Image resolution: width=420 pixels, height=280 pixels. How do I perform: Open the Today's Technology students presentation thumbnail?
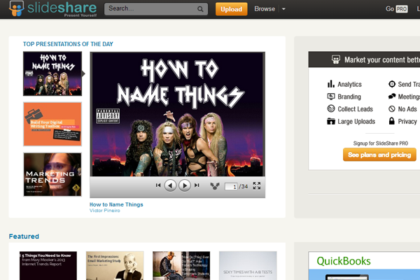(x=181, y=265)
